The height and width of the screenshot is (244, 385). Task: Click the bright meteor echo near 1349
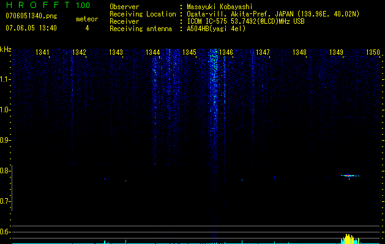(x=349, y=176)
